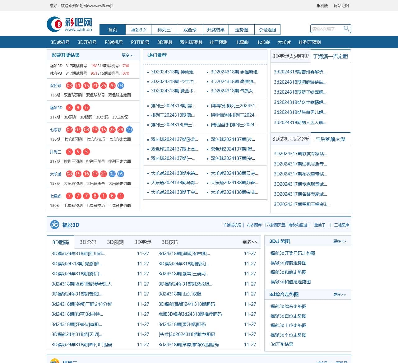Click the 福彩3D section round icon
This screenshot has width=398, height=363.
(x=55, y=225)
